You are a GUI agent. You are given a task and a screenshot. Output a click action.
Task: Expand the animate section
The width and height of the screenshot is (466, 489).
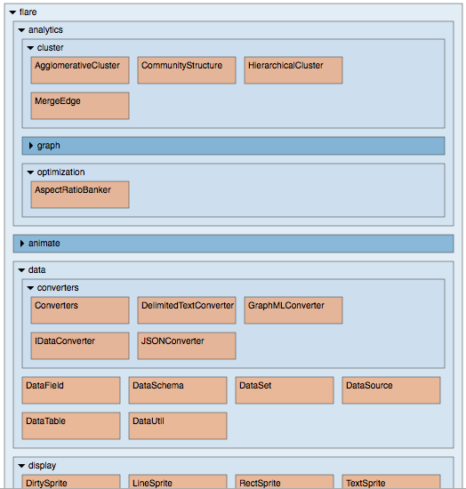[x=233, y=244]
